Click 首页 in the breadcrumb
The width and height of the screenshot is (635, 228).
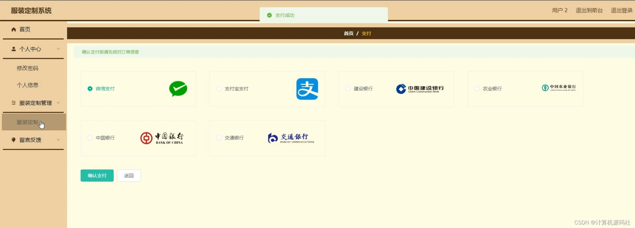(348, 34)
